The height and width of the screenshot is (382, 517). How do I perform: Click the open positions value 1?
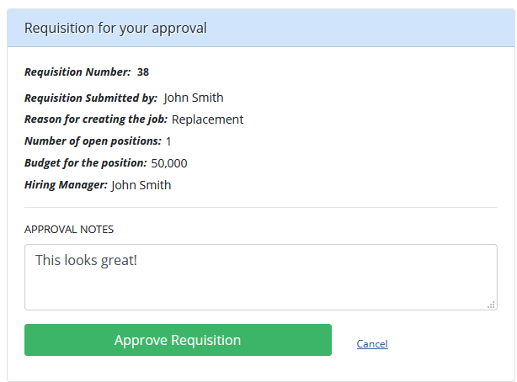click(168, 141)
